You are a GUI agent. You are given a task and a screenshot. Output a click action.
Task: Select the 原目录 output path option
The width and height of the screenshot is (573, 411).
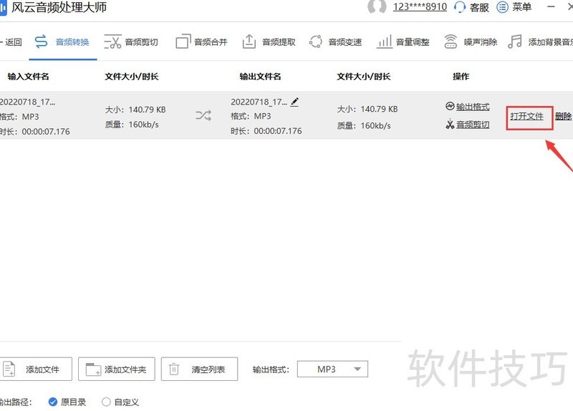[53, 402]
